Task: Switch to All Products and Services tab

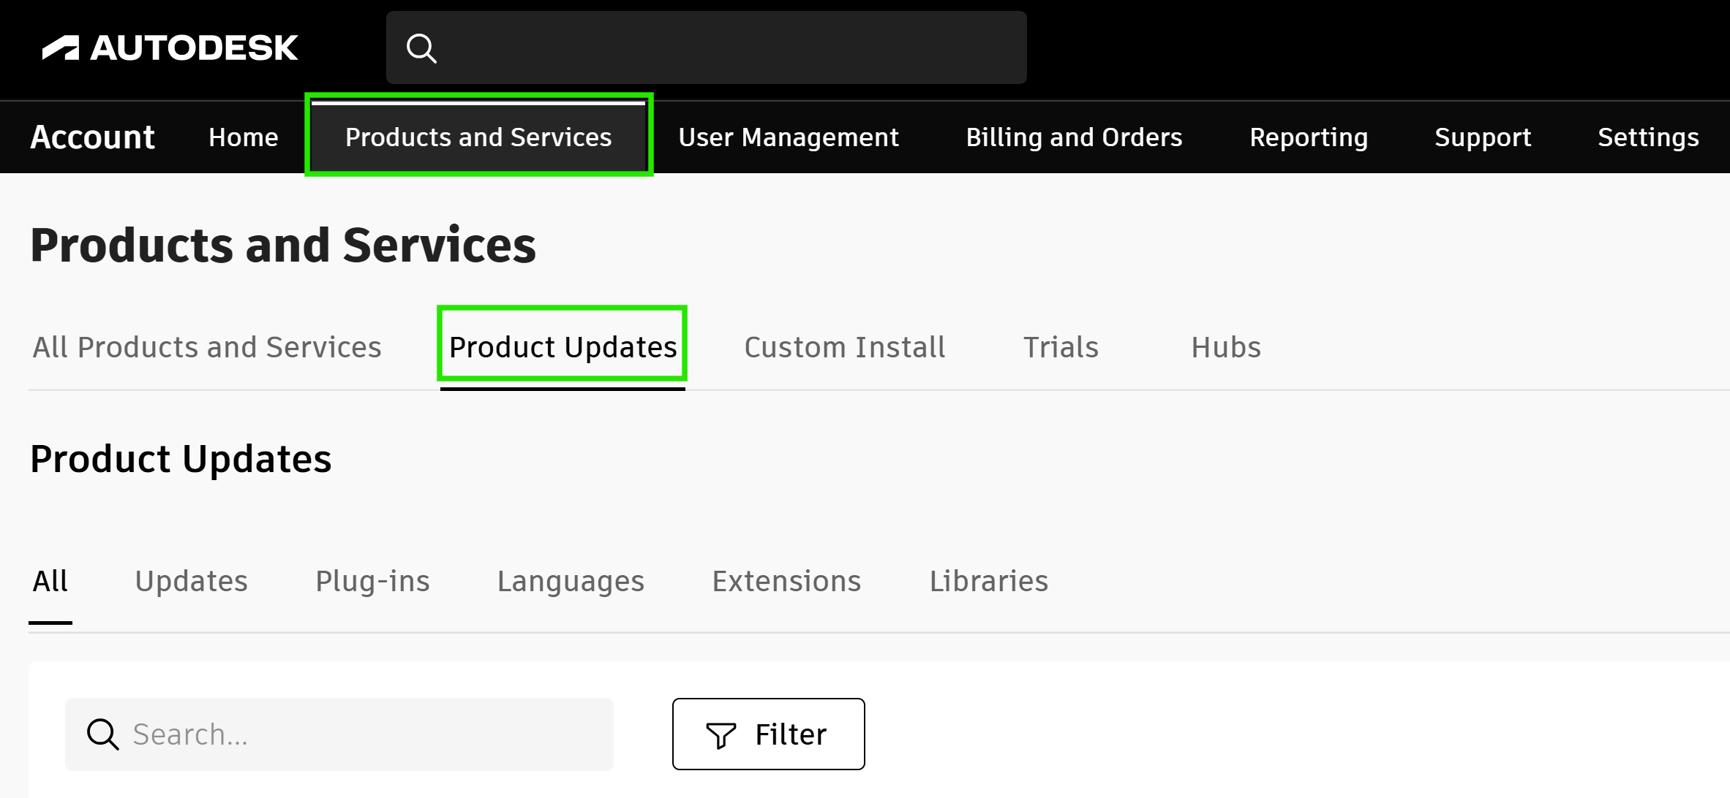Action: [x=207, y=347]
